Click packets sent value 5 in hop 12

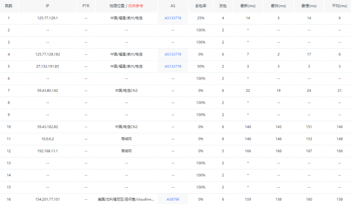pyautogui.click(x=223, y=151)
